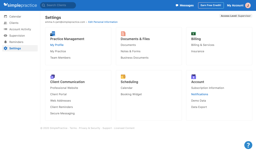
Task: Open Billing & Services settings
Action: point(203,45)
